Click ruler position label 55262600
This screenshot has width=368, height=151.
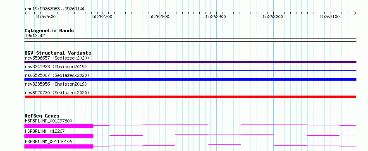(45, 17)
